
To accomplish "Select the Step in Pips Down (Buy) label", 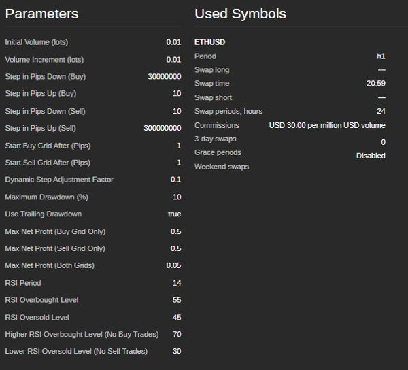I will [x=46, y=76].
